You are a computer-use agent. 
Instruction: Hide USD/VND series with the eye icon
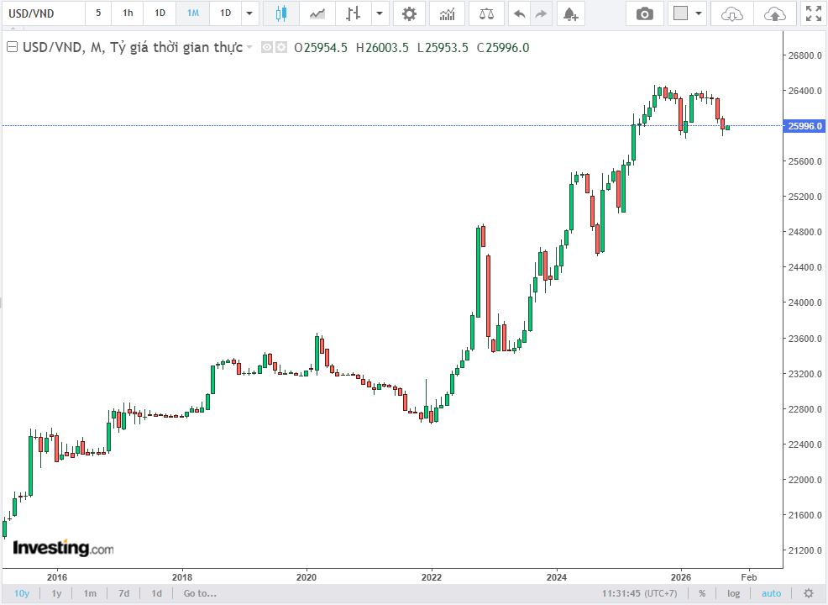(267, 48)
